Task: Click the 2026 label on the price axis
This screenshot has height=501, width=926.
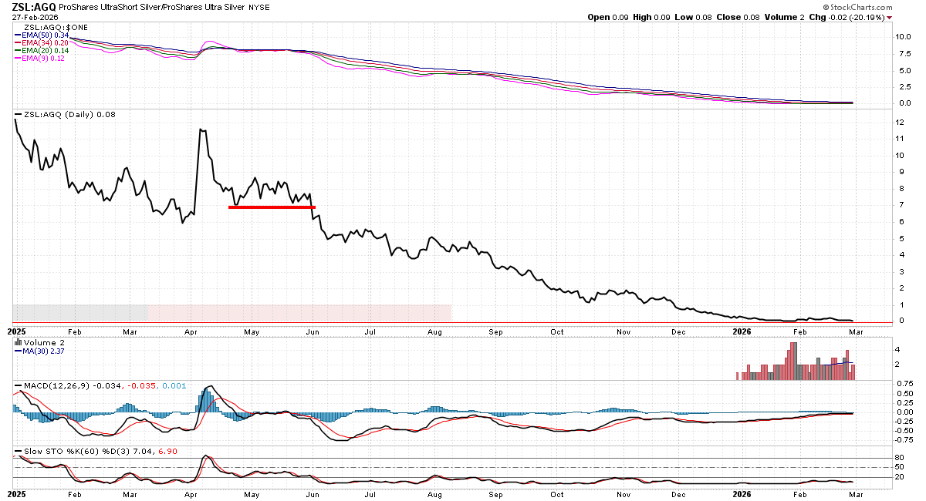Action: [742, 331]
